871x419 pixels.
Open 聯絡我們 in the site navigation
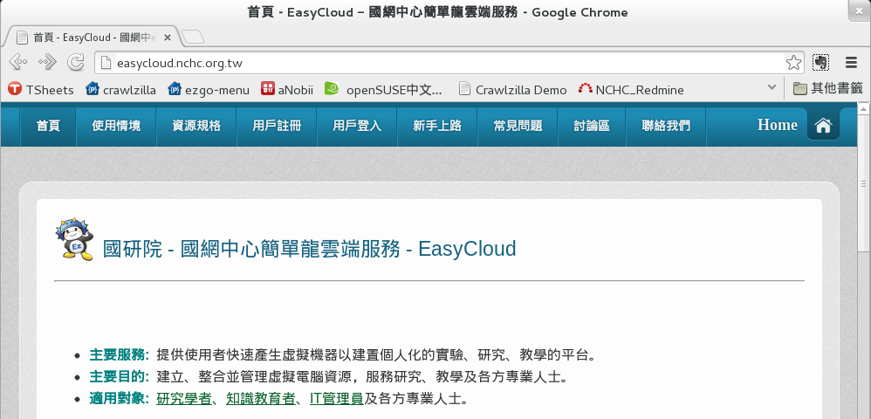point(666,126)
